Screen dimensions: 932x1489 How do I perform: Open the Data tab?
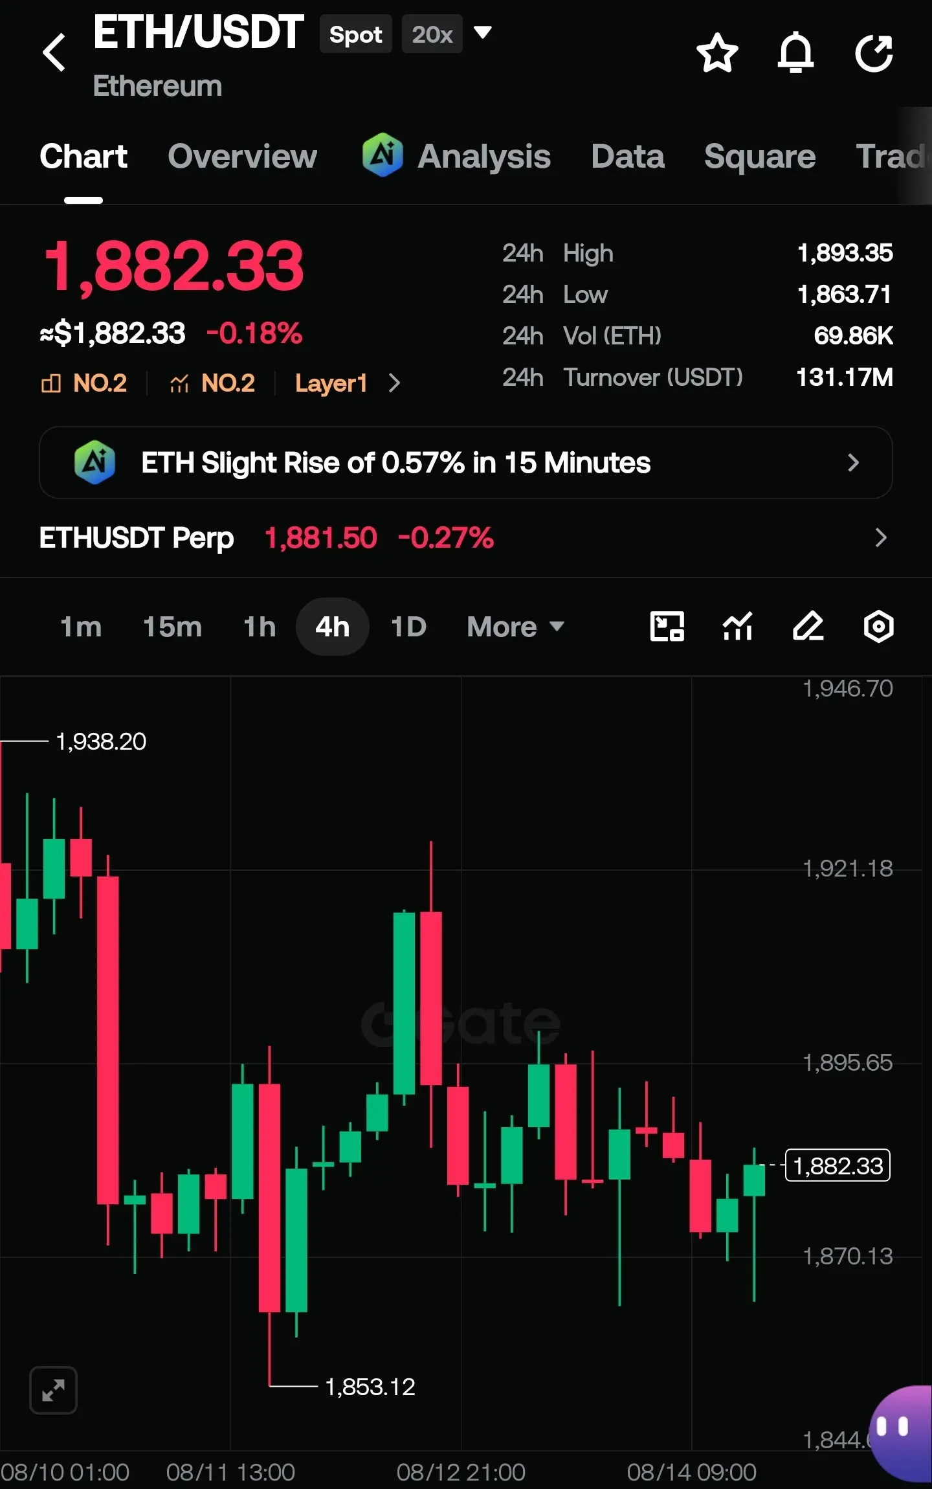628,157
